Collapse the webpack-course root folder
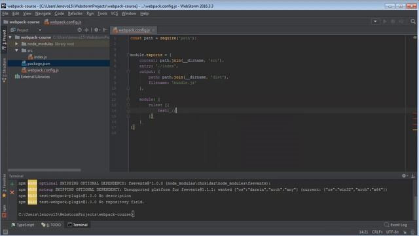 point(10,37)
